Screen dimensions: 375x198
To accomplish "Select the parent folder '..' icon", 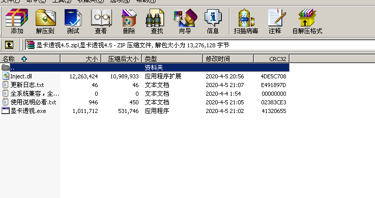I will coord(6,67).
